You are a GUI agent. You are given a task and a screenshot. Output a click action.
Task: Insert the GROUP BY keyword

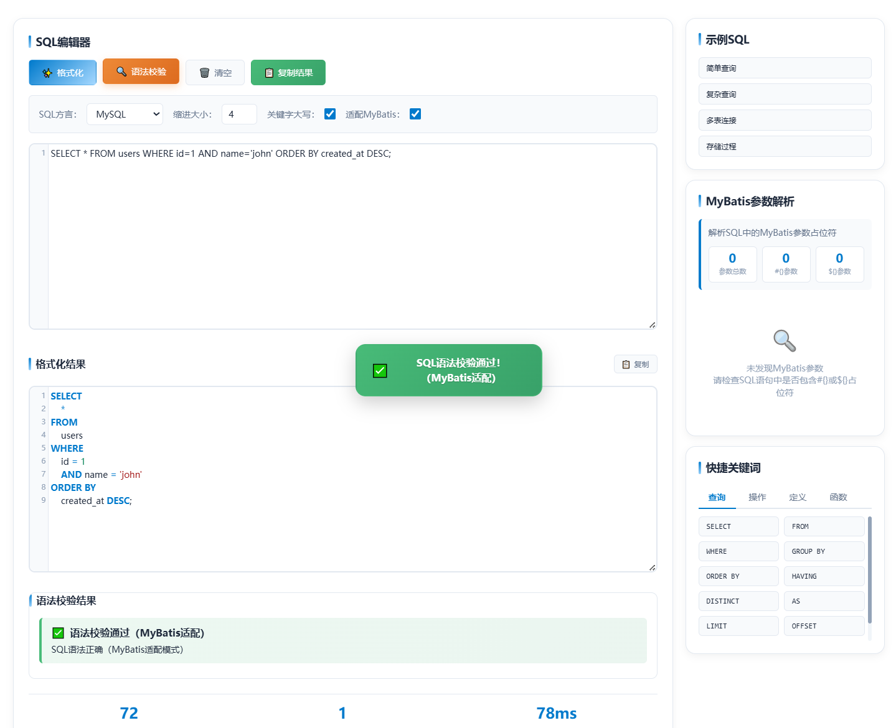pyautogui.click(x=824, y=551)
